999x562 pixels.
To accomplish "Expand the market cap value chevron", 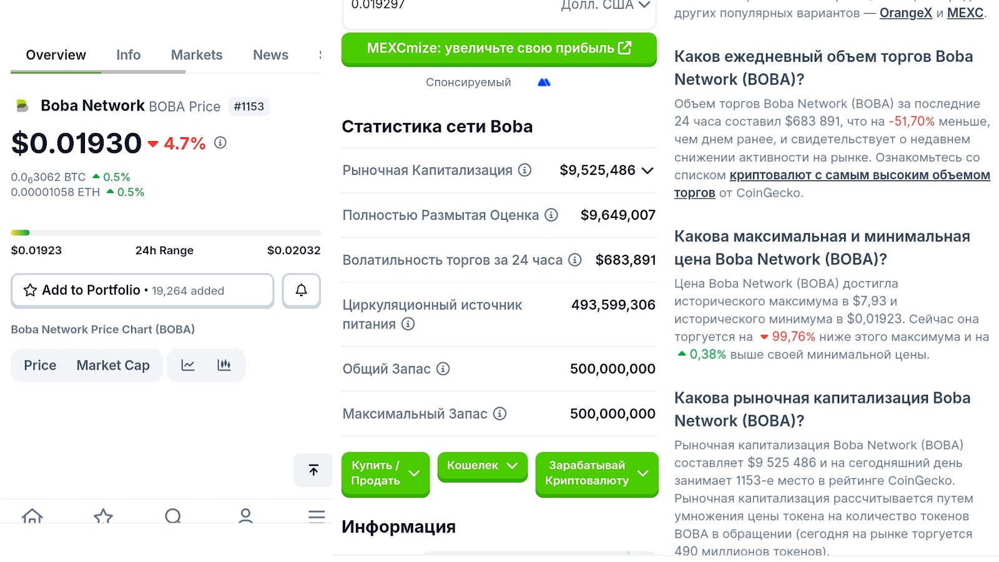I will (x=647, y=170).
